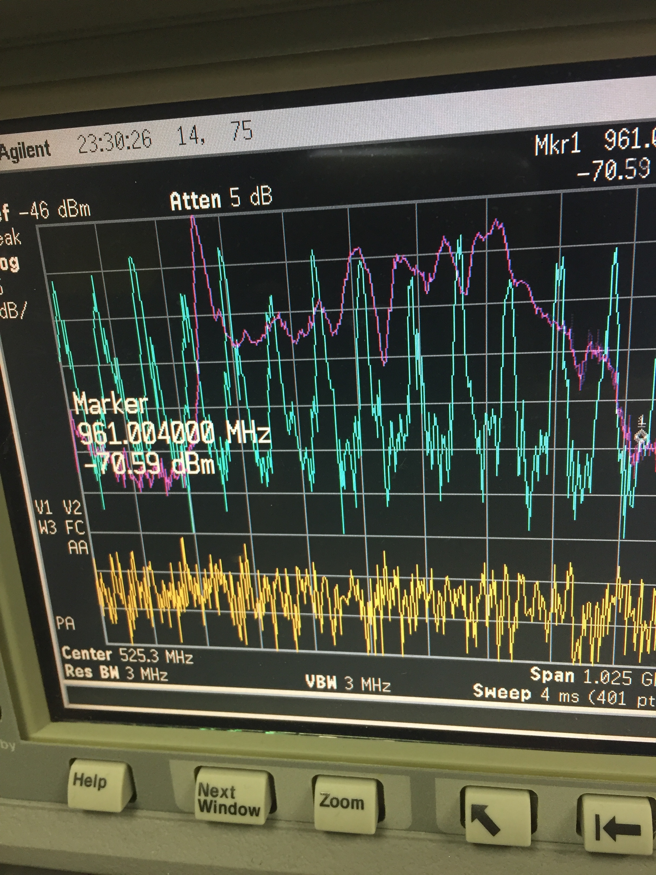656x875 pixels.
Task: Click the -70.59 dBm marker amplitude text
Action: coord(150,463)
